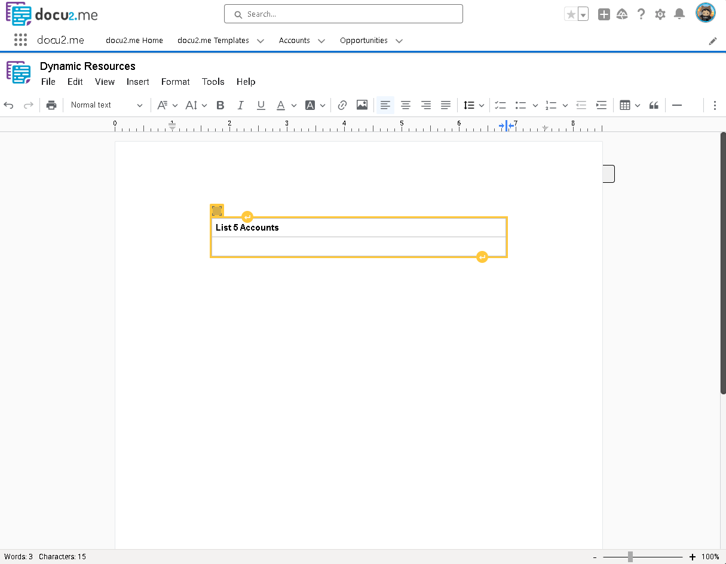
Task: Insert a horizontal line
Action: coord(677,105)
